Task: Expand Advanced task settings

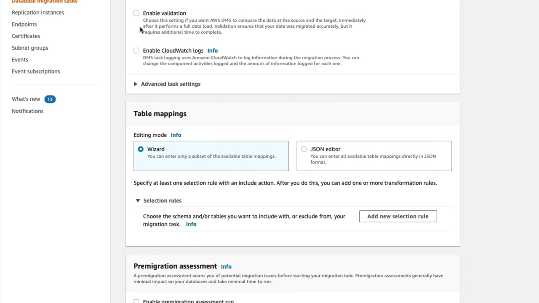Action: (136, 84)
